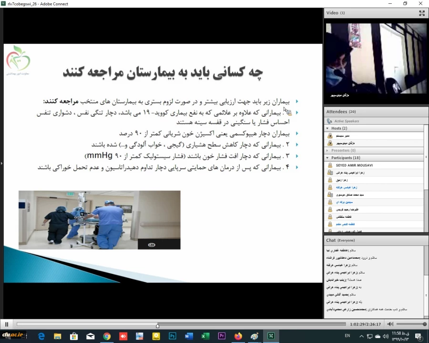The height and width of the screenshot is (343, 429).
Task: Click the host avatar icon next to SEYED AMIR MOUSAVI
Action: [x=330, y=165]
